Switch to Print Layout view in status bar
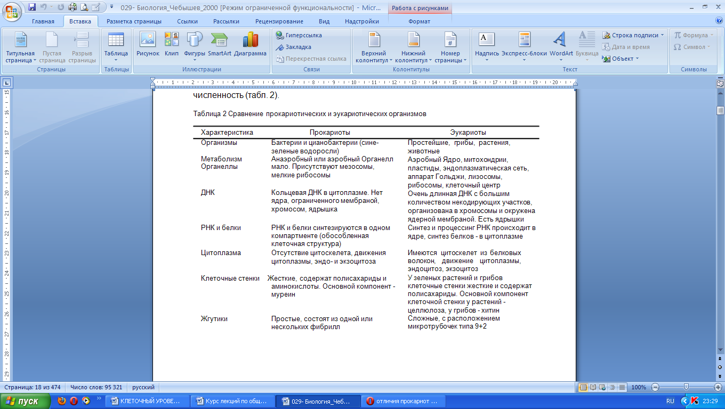The height and width of the screenshot is (409, 725). click(x=583, y=387)
